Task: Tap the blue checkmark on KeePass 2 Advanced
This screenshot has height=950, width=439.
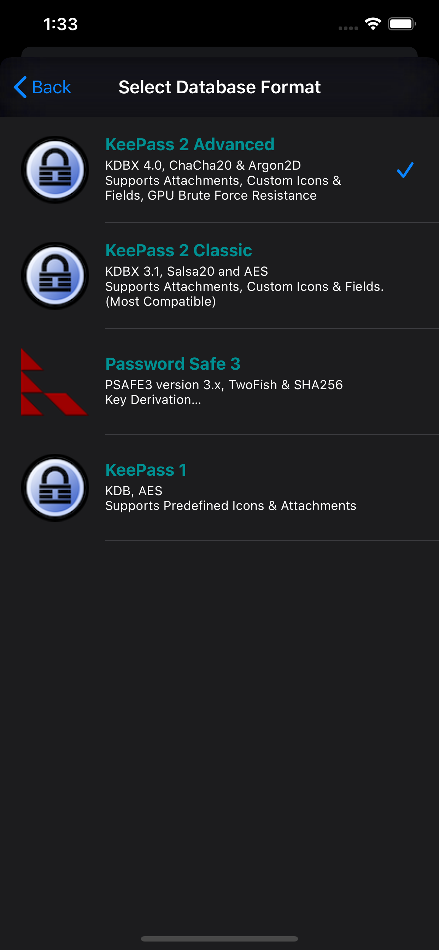Action: click(405, 170)
